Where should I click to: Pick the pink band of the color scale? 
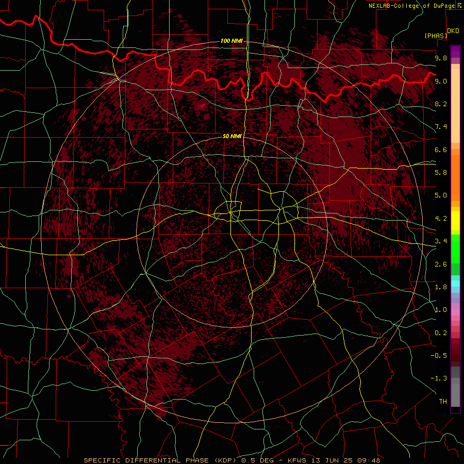pyautogui.click(x=455, y=312)
